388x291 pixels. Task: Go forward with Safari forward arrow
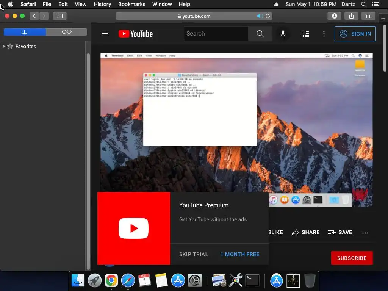coord(44,16)
